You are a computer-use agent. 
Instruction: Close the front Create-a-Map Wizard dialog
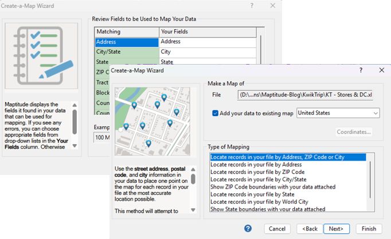click(x=381, y=70)
